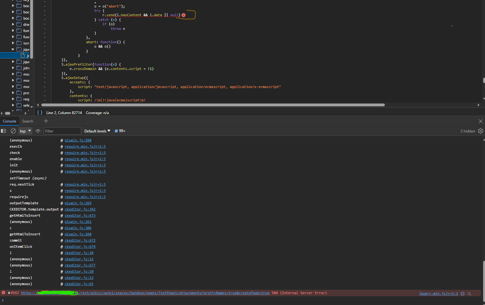Add a drawer tool with plus icon

pos(46,121)
